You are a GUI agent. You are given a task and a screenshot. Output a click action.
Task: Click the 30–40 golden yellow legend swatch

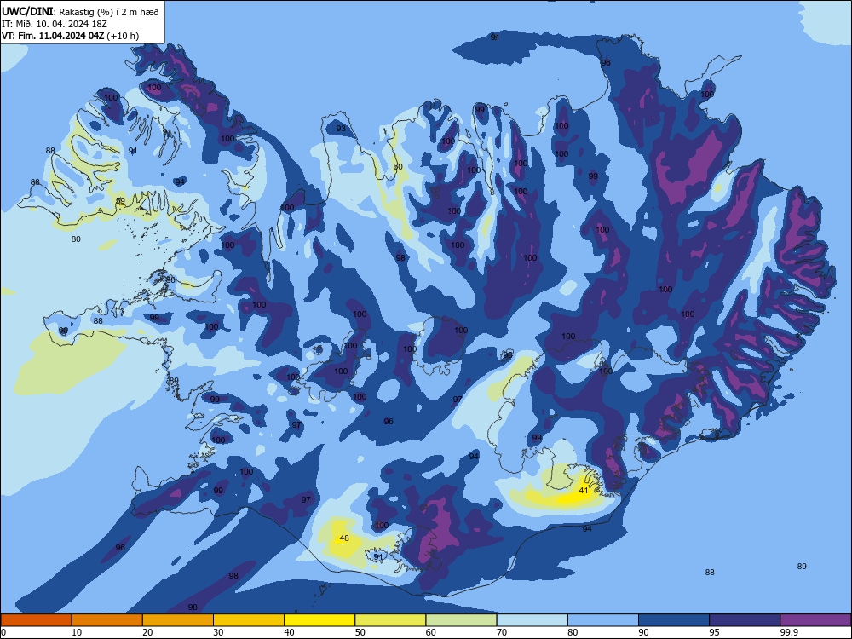tap(249, 620)
